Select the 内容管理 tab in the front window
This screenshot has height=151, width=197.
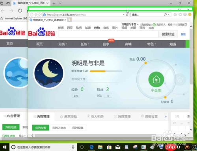pos(41,116)
